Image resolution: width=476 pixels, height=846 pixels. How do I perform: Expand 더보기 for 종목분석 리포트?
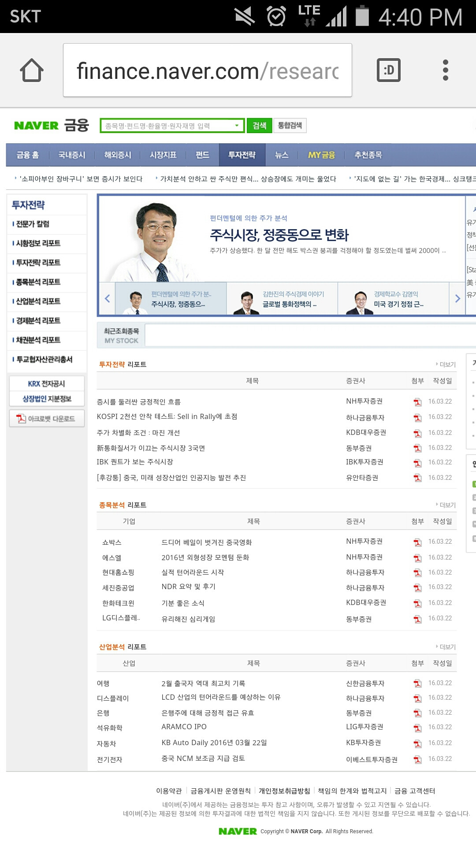click(446, 505)
